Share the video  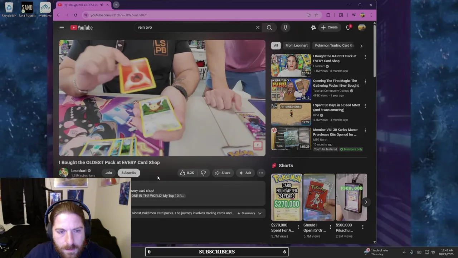point(222,173)
